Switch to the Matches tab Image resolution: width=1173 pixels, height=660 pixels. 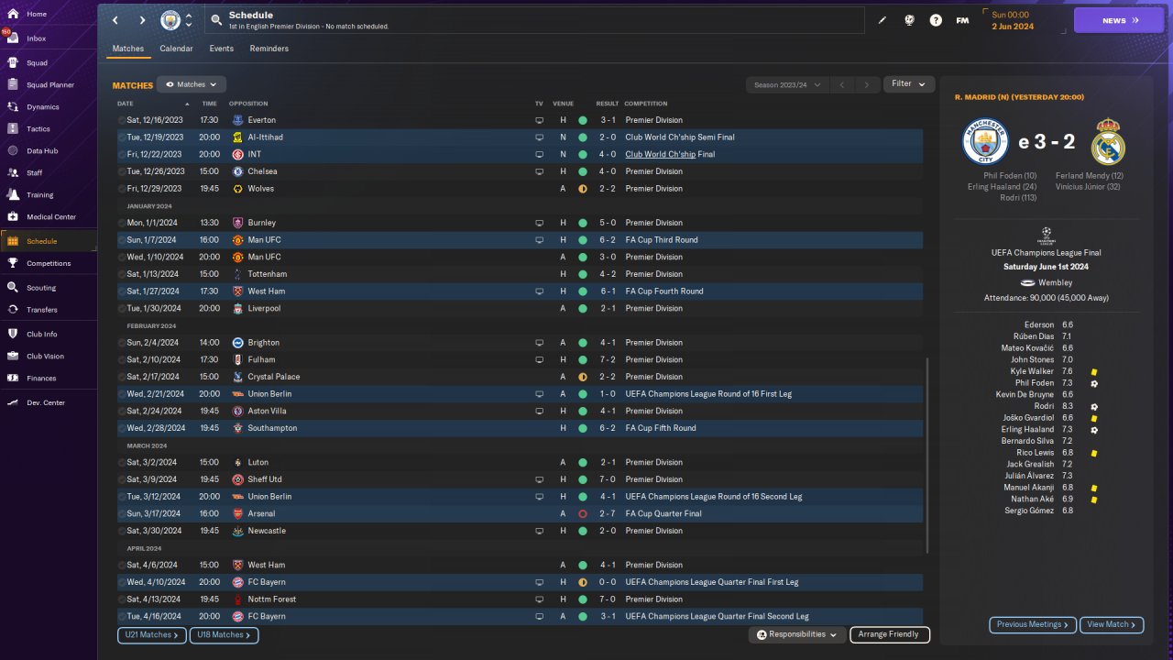tap(128, 49)
